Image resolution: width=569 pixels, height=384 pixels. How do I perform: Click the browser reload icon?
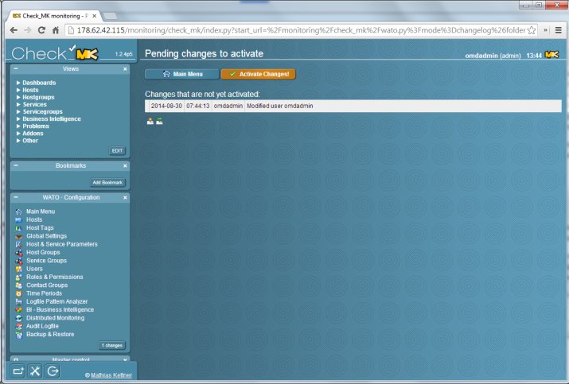pos(41,30)
